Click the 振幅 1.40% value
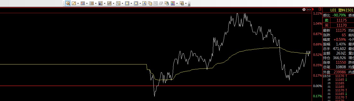 coord(341,44)
